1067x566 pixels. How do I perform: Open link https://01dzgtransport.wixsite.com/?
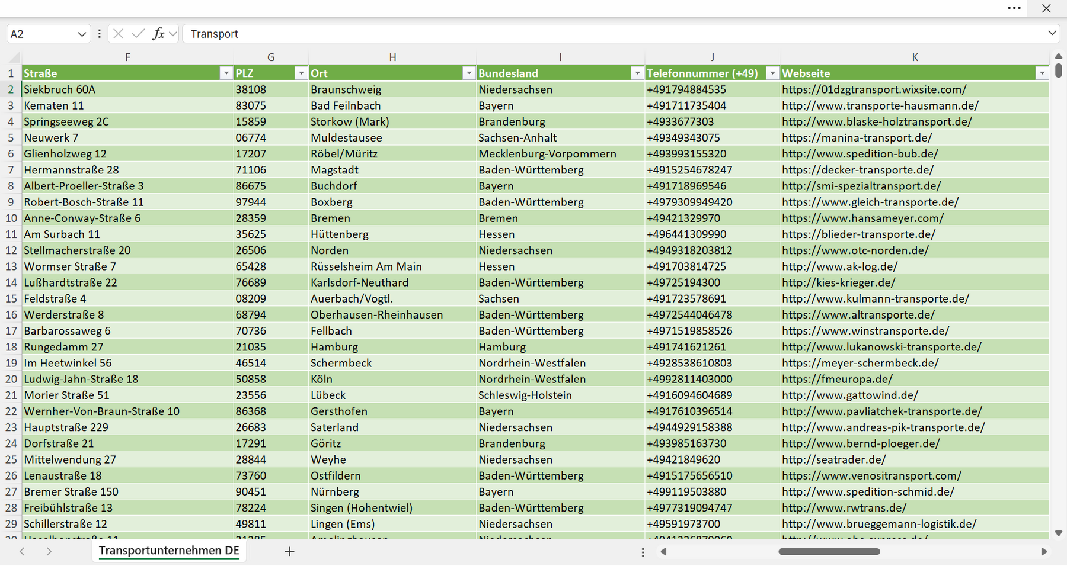(x=874, y=89)
